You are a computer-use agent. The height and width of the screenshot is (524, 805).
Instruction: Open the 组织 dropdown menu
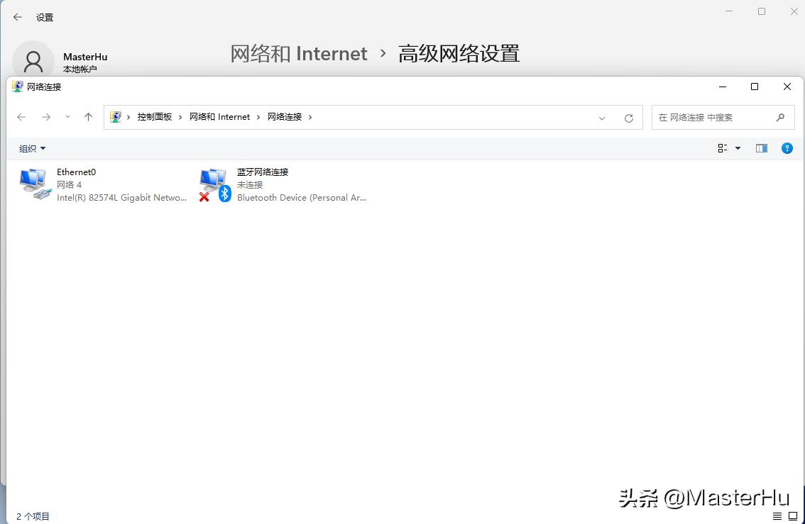click(x=32, y=148)
